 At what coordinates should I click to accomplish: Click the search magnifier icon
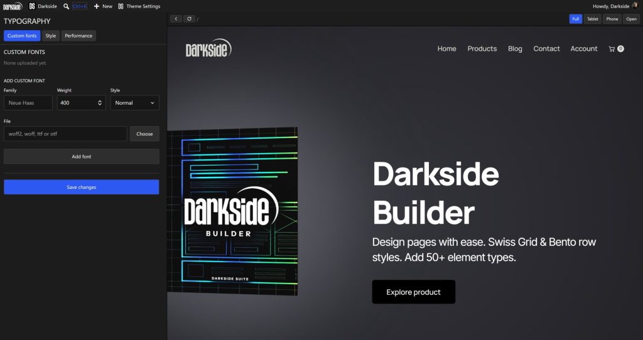coord(66,6)
